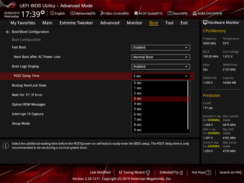Select Next Boot after AC Power Loss label
244x183 pixels.
click(37, 57)
